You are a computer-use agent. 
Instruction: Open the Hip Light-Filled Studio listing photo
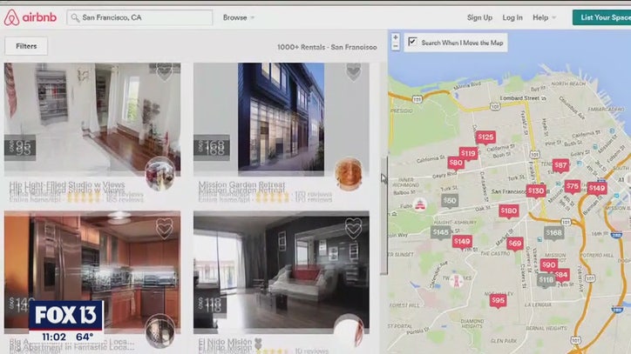92,119
